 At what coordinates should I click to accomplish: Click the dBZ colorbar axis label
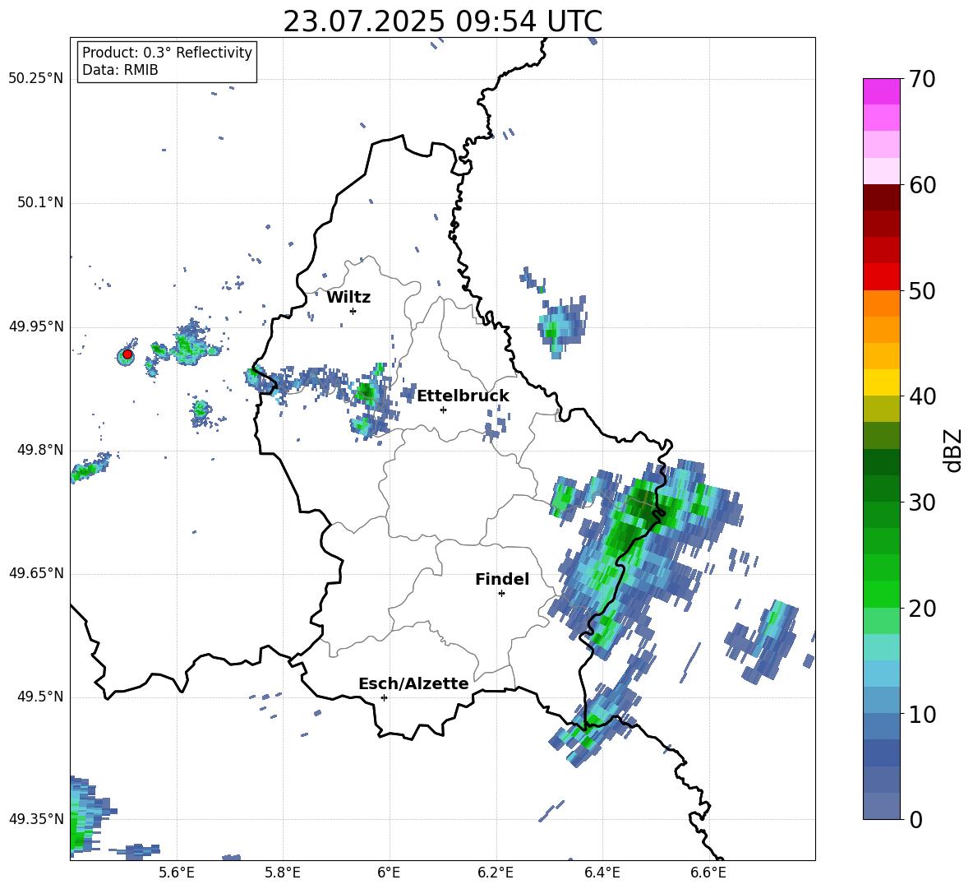952,451
